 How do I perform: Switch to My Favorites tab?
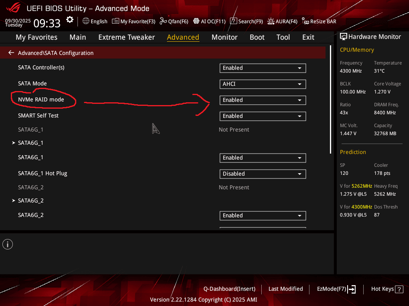[x=37, y=37]
